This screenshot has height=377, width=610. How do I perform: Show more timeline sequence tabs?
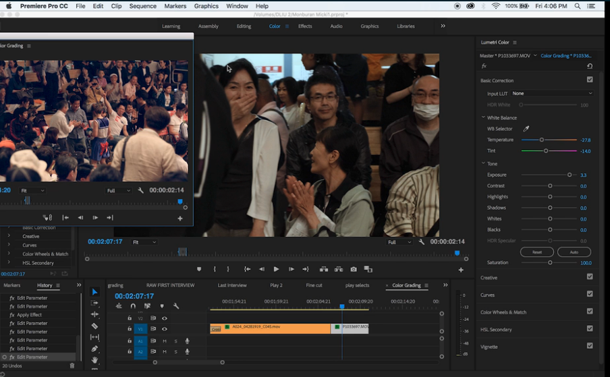click(x=445, y=285)
